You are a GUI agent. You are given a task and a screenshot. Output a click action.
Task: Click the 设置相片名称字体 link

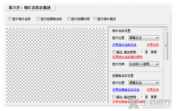tap(124, 45)
